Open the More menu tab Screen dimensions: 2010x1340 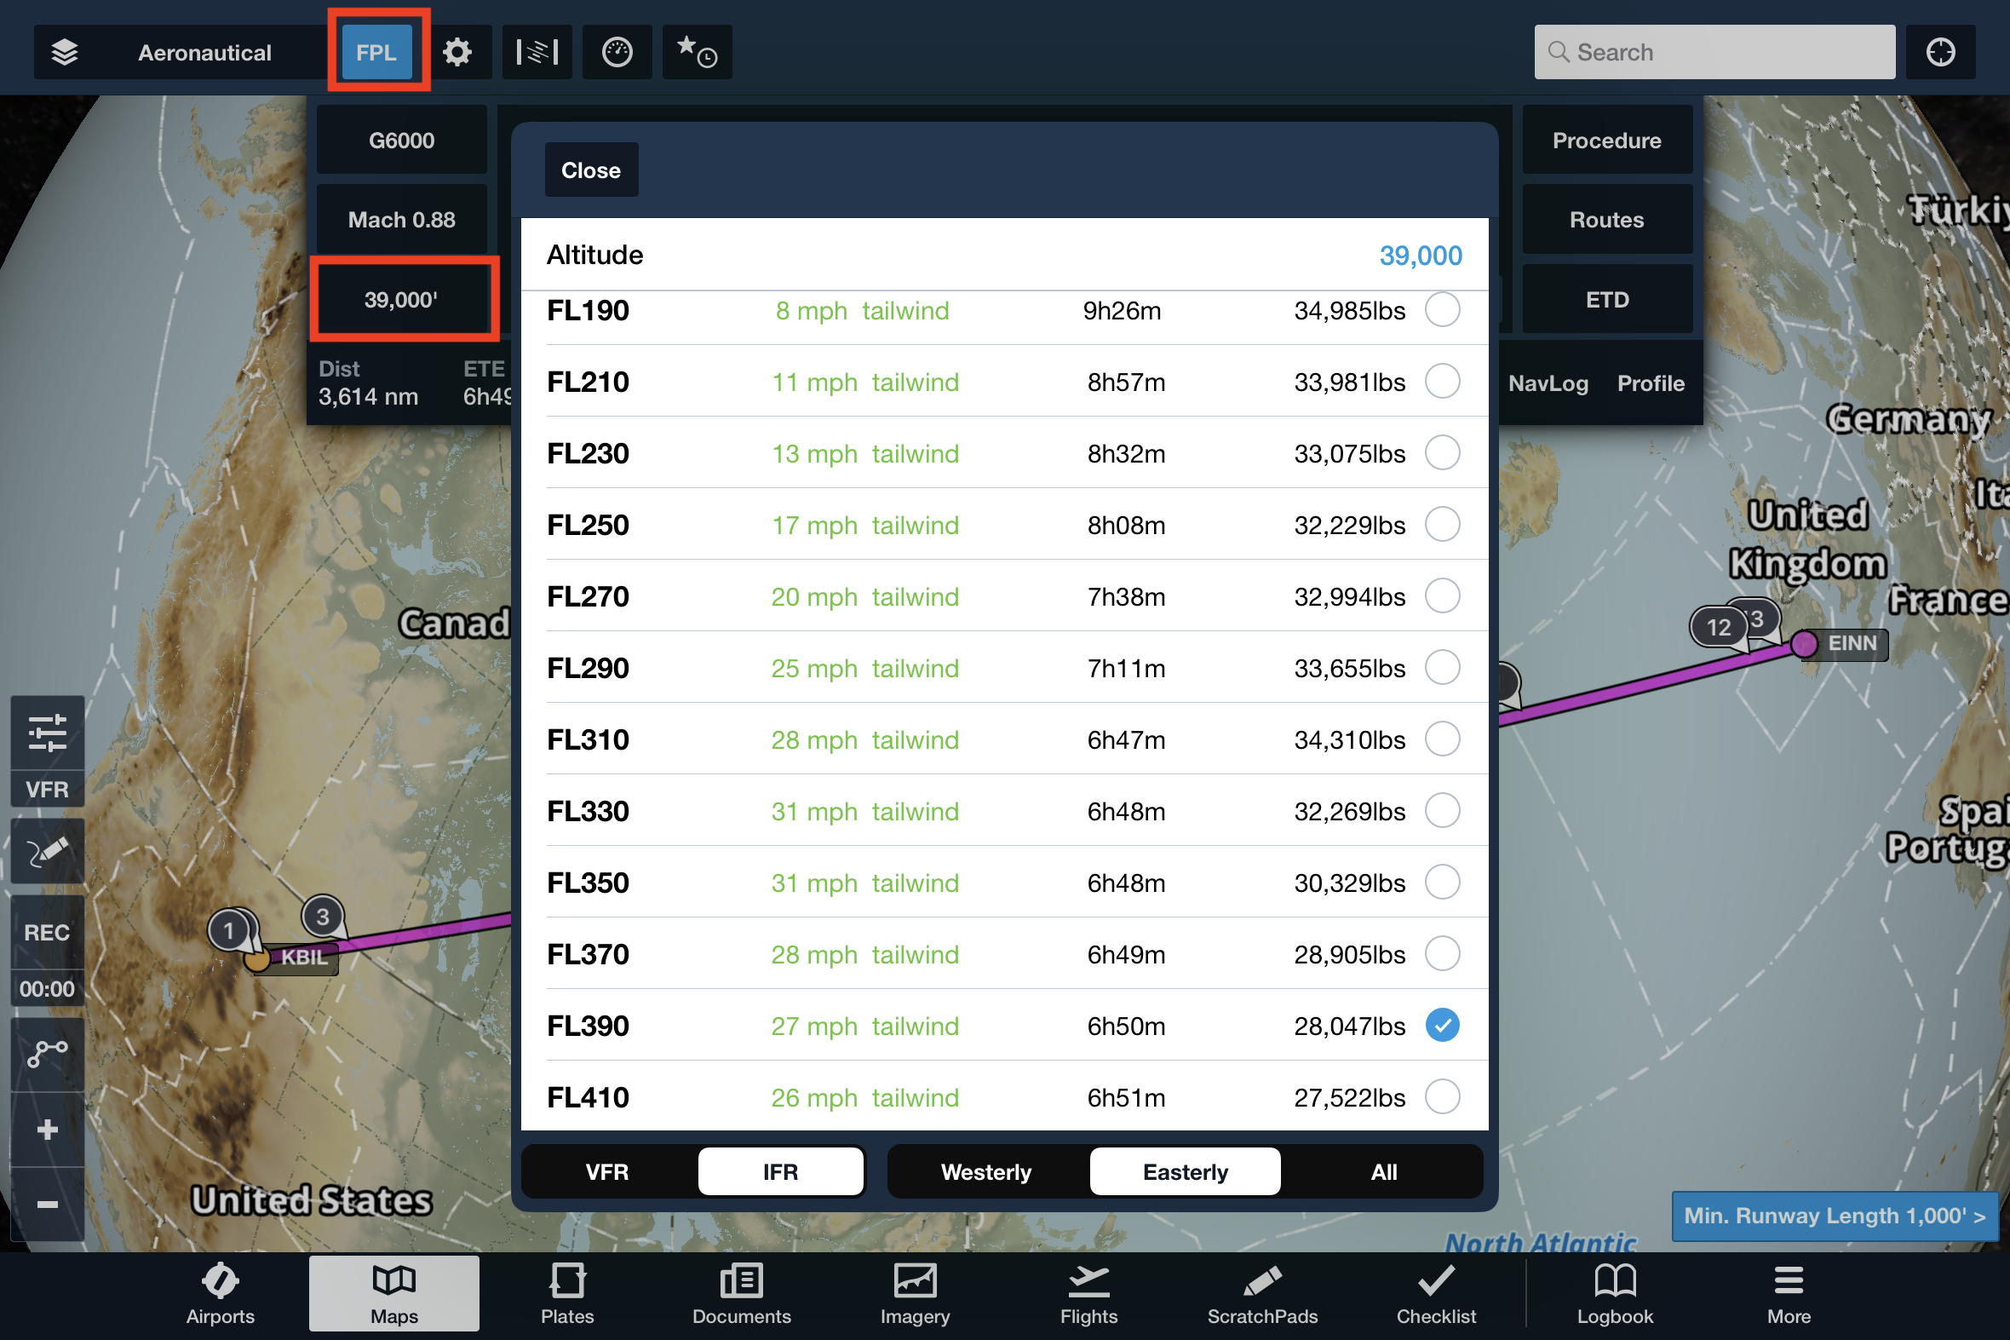pos(1789,1294)
